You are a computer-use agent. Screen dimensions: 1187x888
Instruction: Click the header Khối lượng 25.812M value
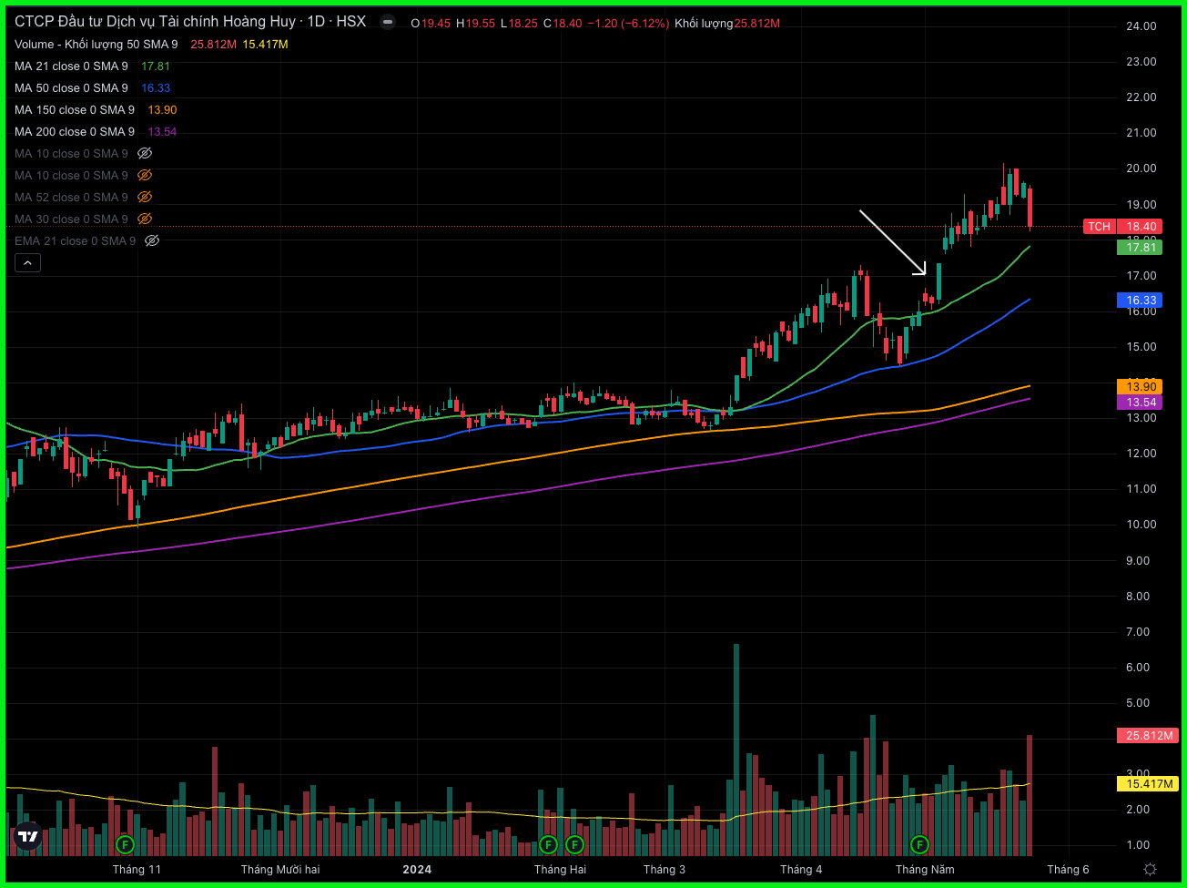pos(727,24)
